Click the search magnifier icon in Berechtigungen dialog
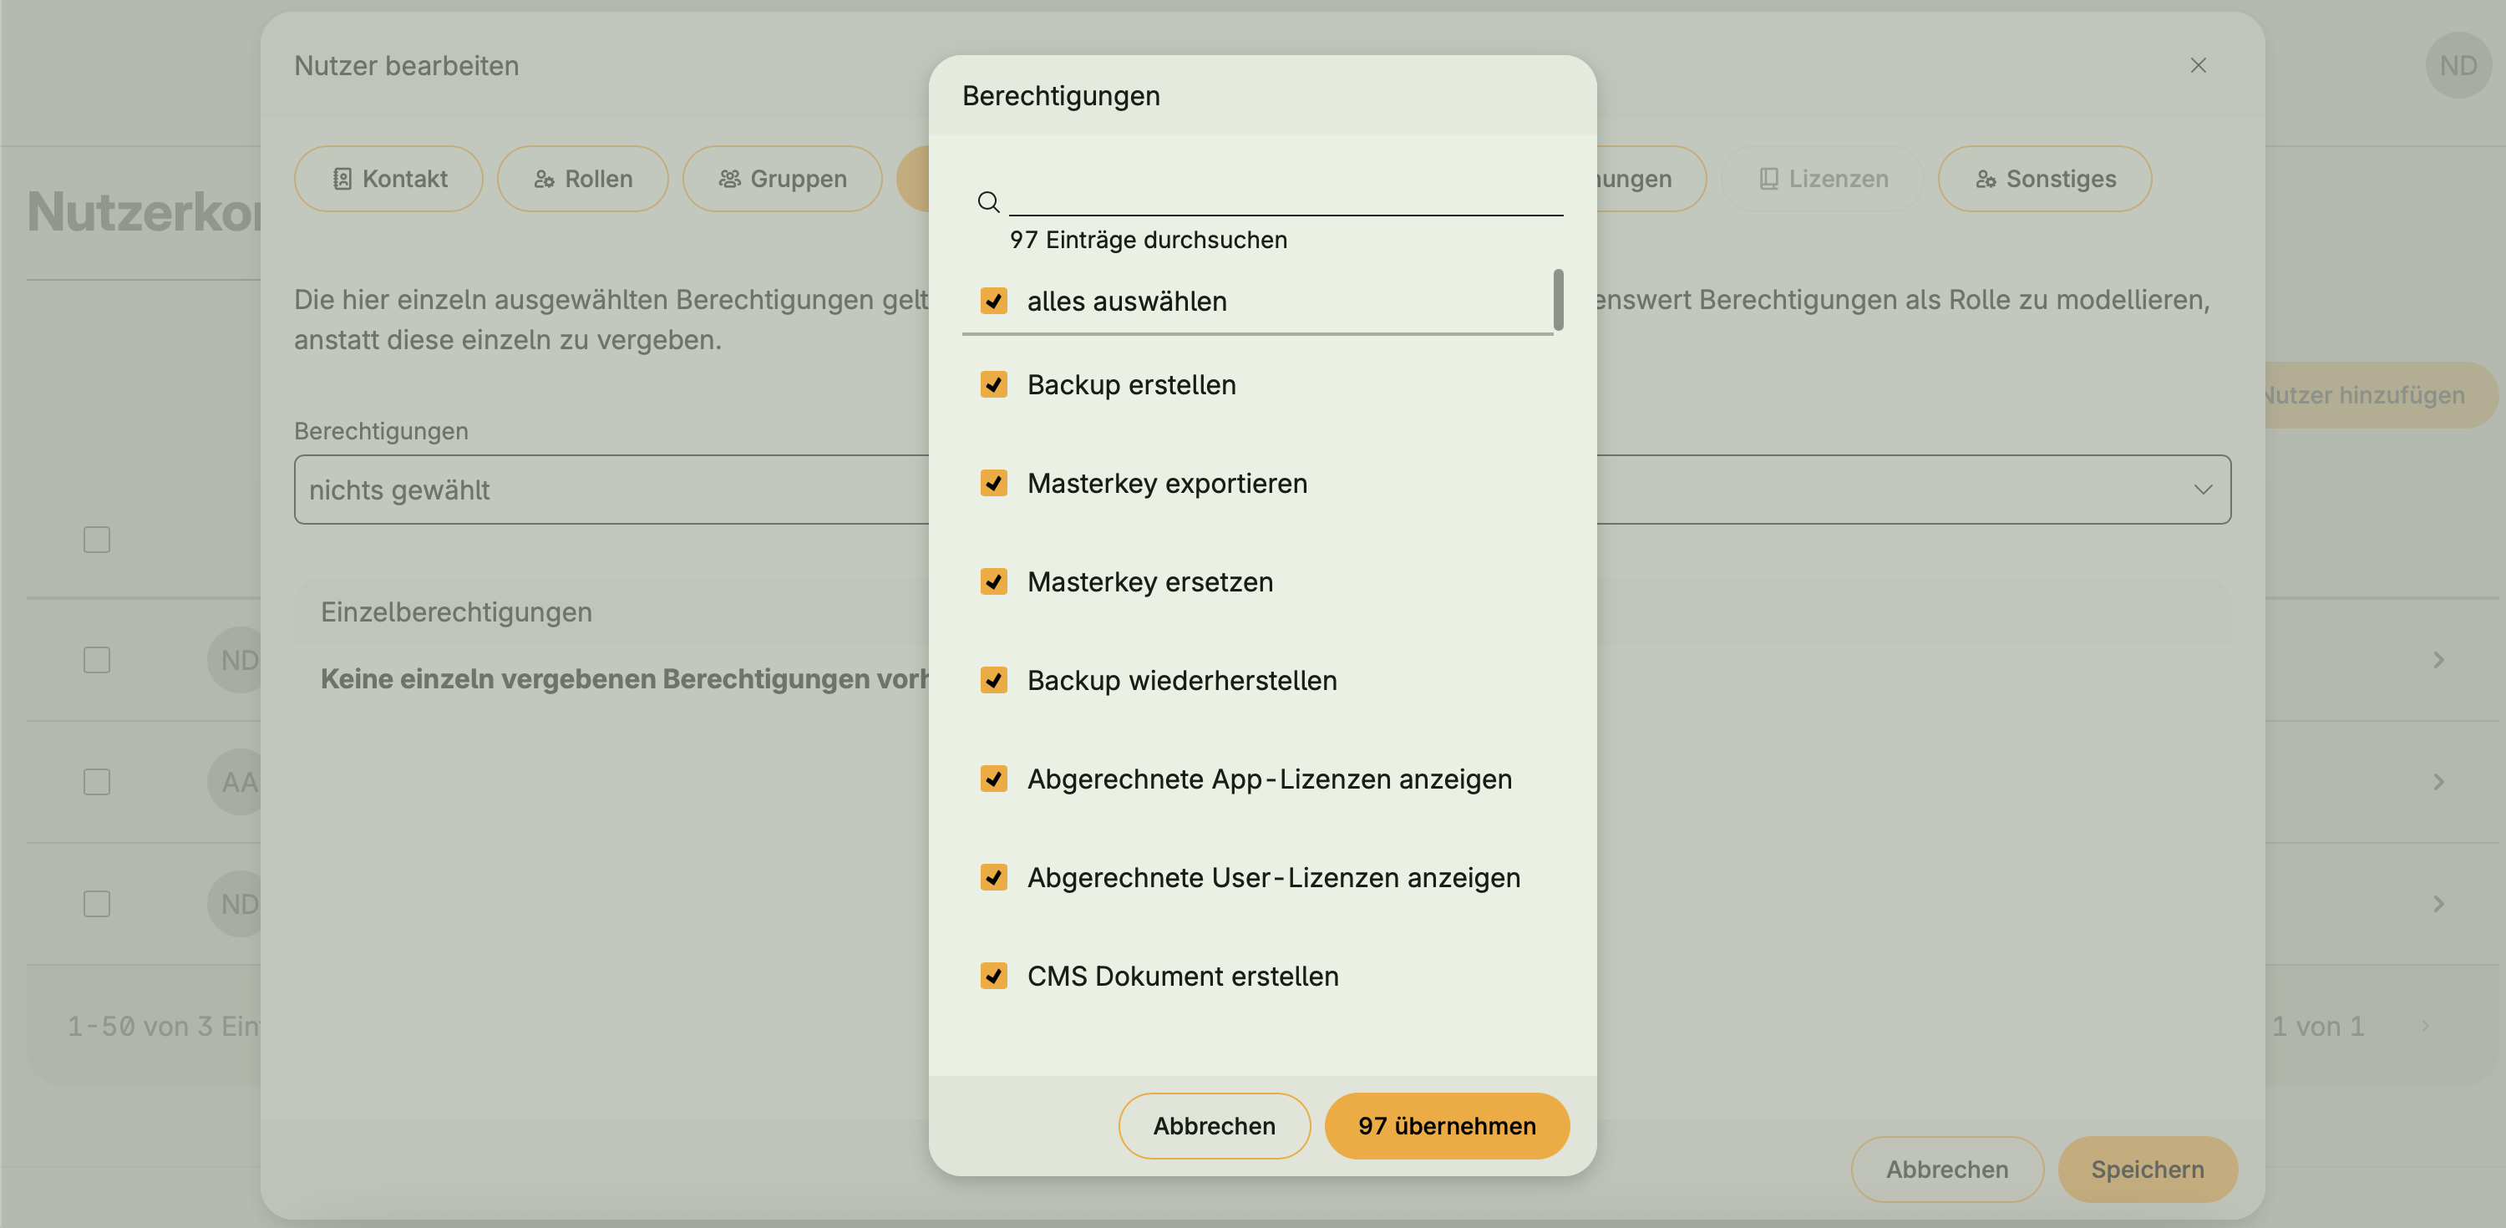The image size is (2506, 1228). tap(988, 201)
